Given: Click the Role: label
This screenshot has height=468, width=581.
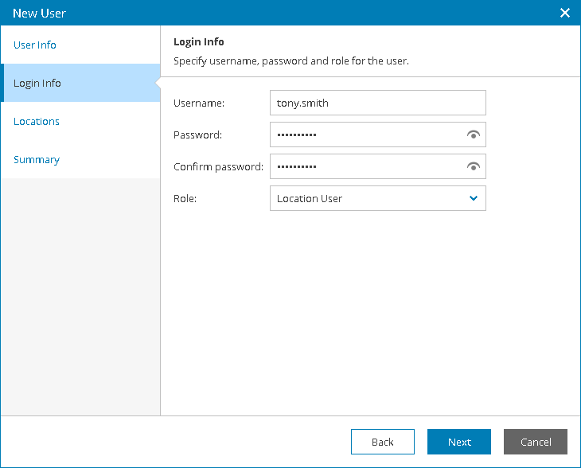Looking at the screenshot, I should 185,198.
